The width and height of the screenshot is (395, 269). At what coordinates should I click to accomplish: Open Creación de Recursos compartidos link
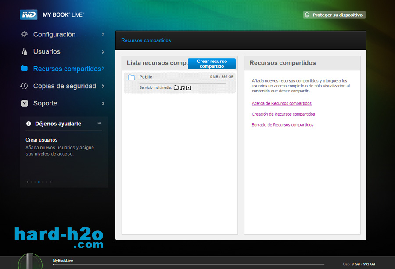click(x=284, y=114)
